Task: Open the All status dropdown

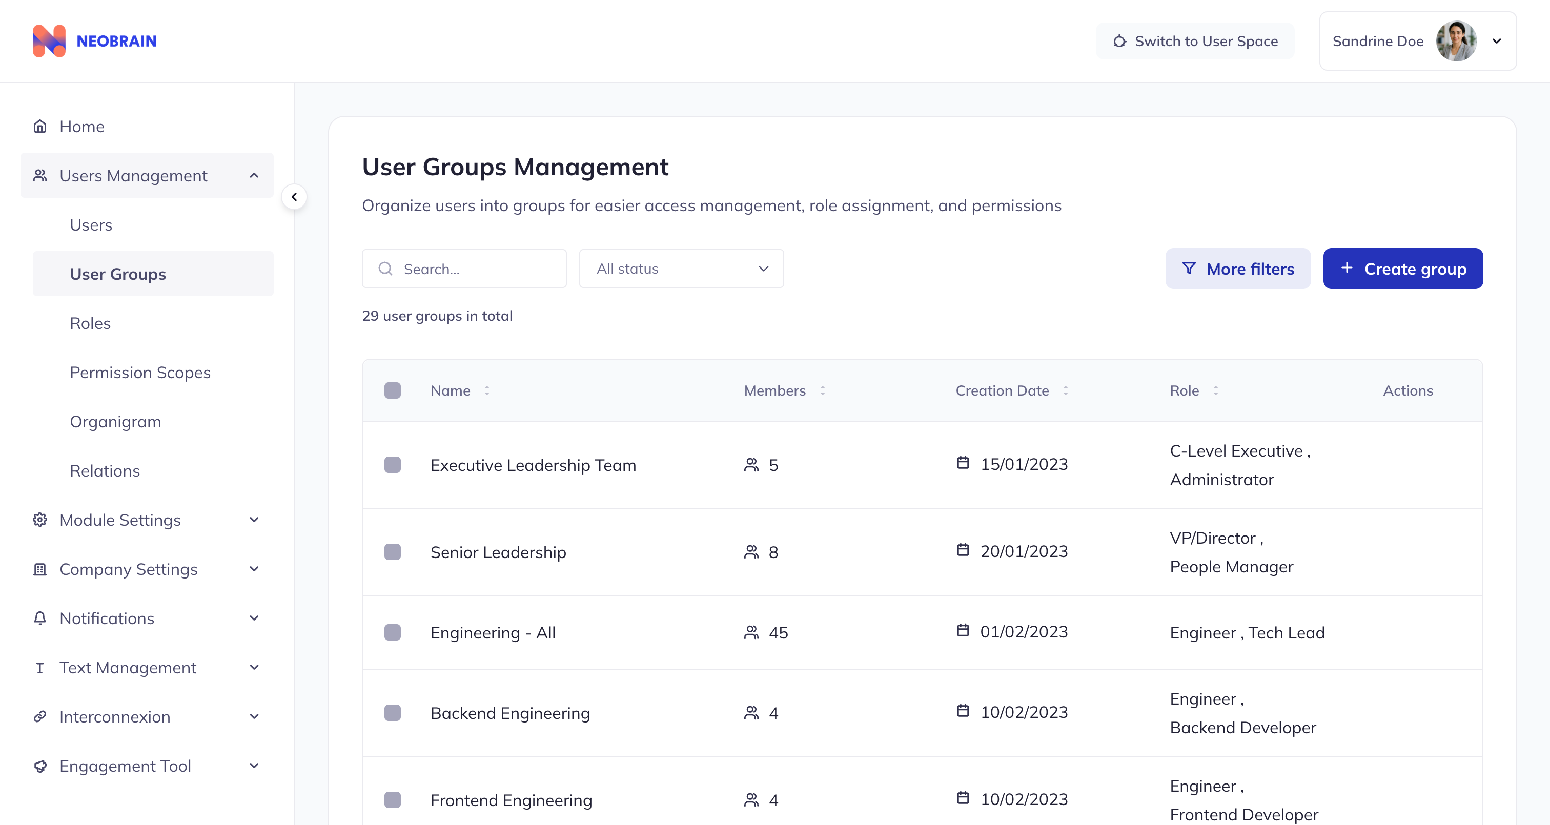Action: (x=681, y=269)
